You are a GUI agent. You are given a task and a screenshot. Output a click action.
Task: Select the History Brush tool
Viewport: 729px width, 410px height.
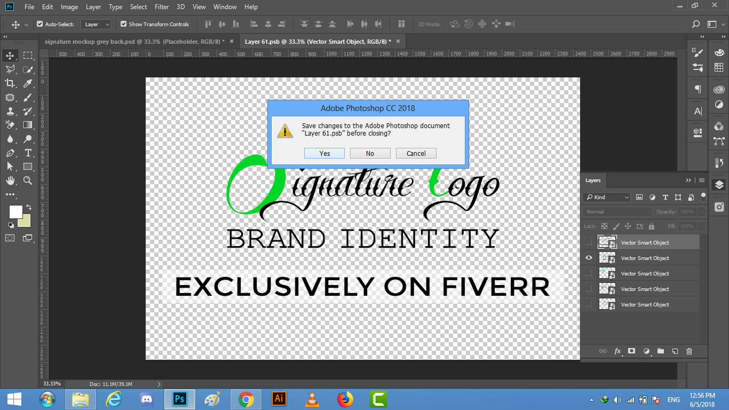28,111
